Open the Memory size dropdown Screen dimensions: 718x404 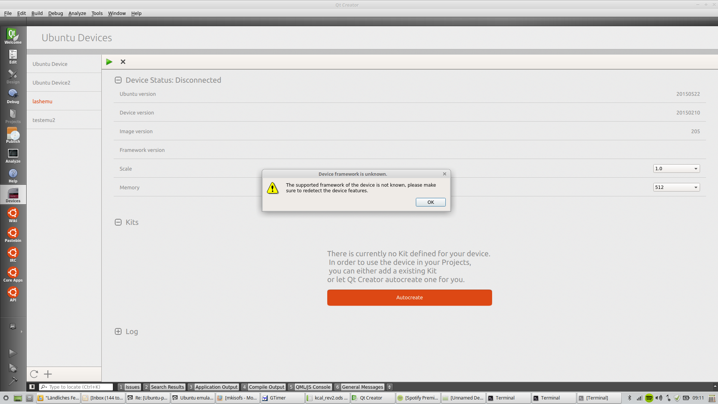[x=676, y=187]
